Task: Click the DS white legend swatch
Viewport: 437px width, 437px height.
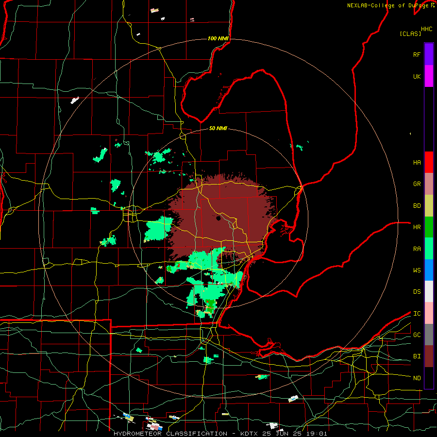Action: coord(429,291)
